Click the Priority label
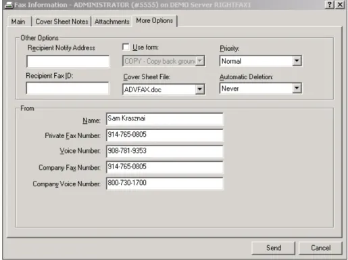Viewport: 348px width, 260px height. pyautogui.click(x=230, y=49)
